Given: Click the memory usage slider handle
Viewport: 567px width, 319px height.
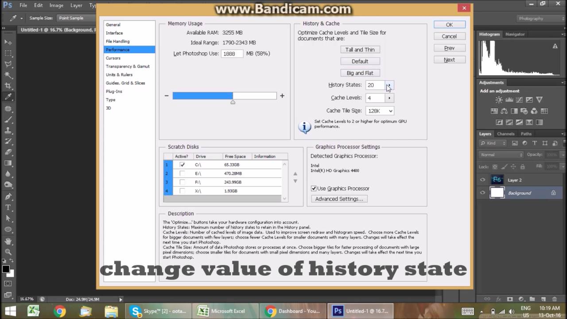Looking at the screenshot, I should pos(233,102).
